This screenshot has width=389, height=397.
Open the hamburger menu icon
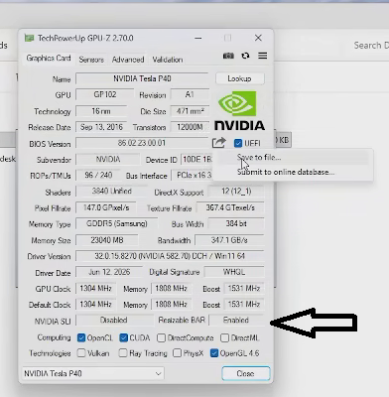pyautogui.click(x=263, y=56)
